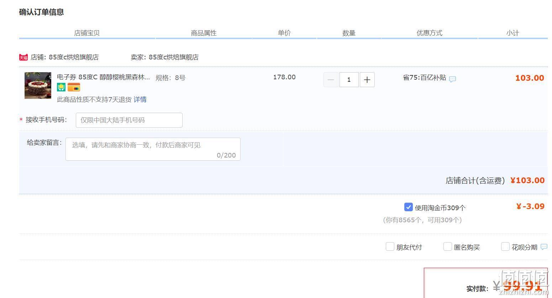Image resolution: width=552 pixels, height=298 pixels.
Task: Open the 详情 link about 7-day returns
Action: (x=140, y=100)
